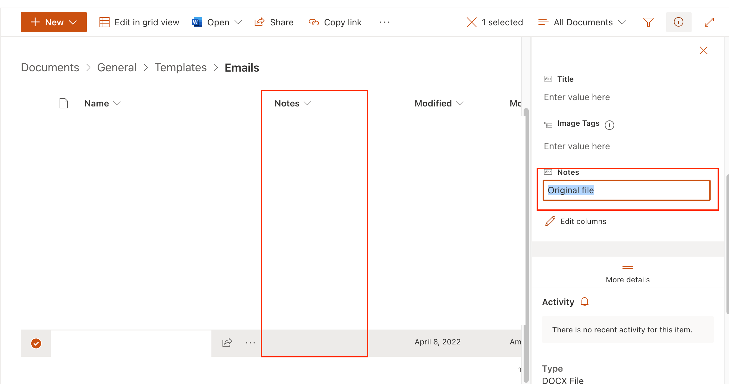The width and height of the screenshot is (729, 384).
Task: Click the share icon on selected row
Action: [x=227, y=342]
